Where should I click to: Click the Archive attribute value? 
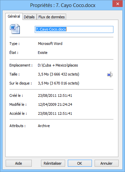(x=44, y=126)
